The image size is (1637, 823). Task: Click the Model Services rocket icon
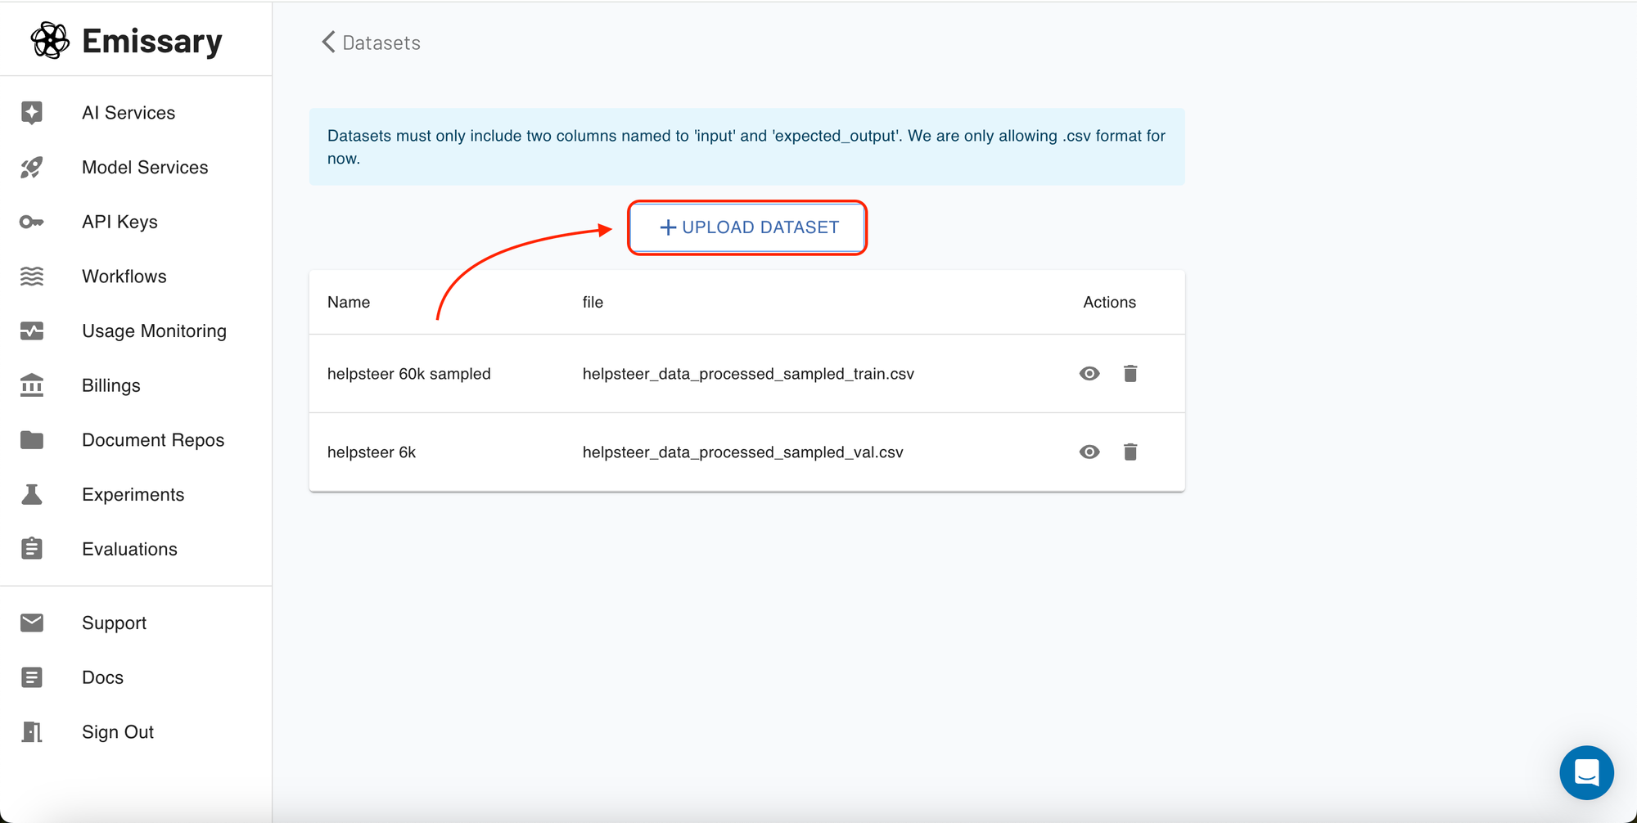point(32,168)
